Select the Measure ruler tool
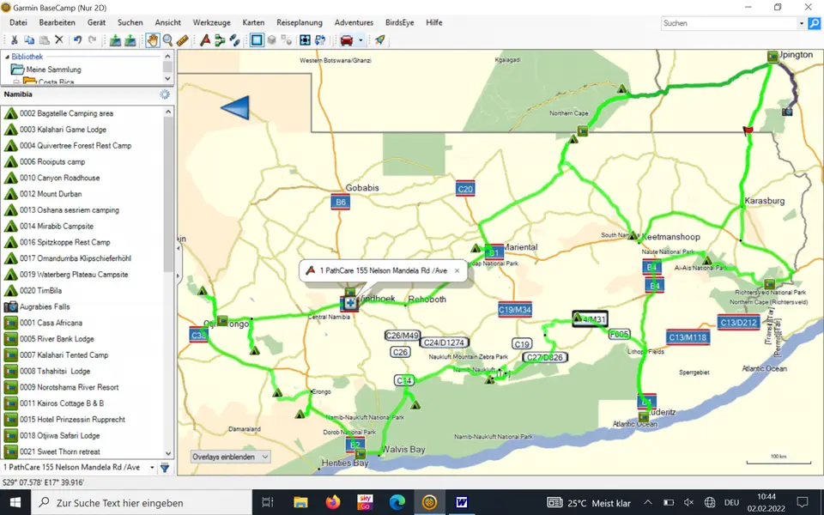824x515 pixels. click(182, 40)
